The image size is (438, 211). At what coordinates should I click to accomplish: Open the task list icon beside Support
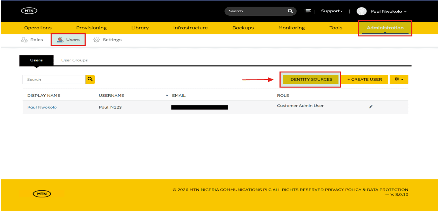coord(308,11)
